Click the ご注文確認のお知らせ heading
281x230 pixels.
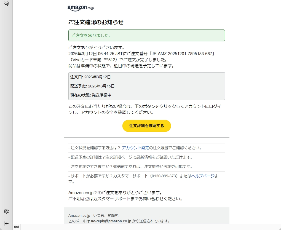96,22
